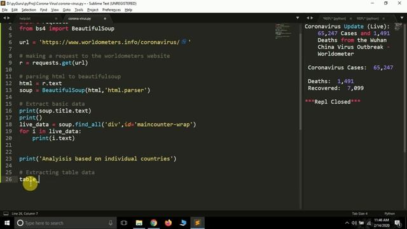This screenshot has width=407, height=229.
Task: Open the File menu
Action: pyautogui.click(x=4, y=10)
